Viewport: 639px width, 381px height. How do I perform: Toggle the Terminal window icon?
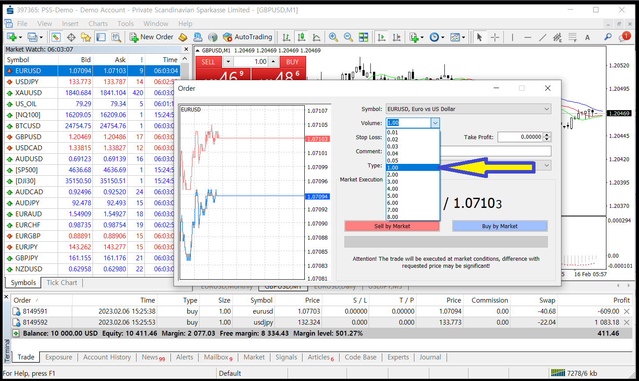point(101,37)
